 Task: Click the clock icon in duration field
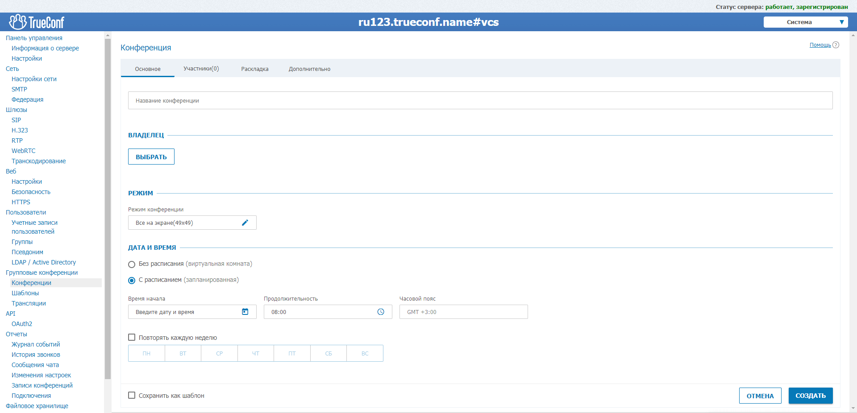[x=381, y=312]
